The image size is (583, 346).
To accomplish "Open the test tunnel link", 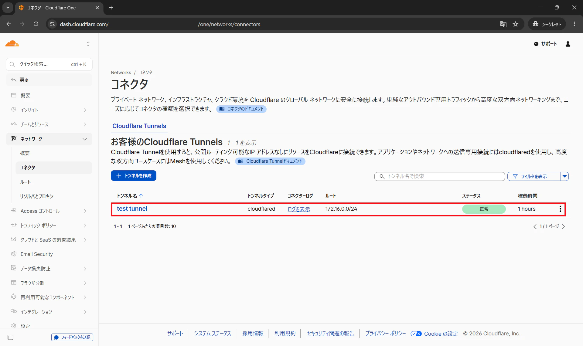I will [x=132, y=209].
